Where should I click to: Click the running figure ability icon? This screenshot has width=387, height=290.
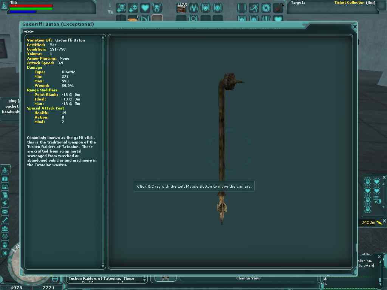click(254, 8)
